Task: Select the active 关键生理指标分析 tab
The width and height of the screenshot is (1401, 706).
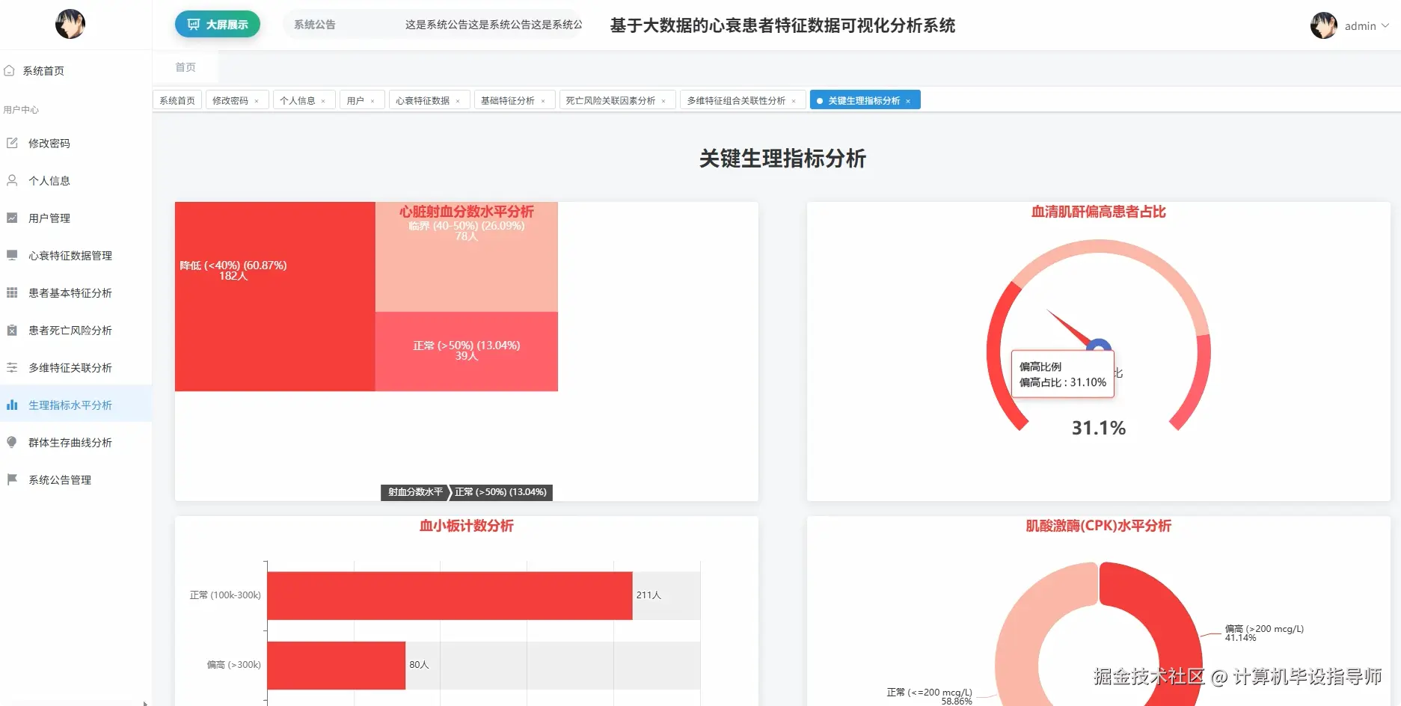Action: coord(864,100)
